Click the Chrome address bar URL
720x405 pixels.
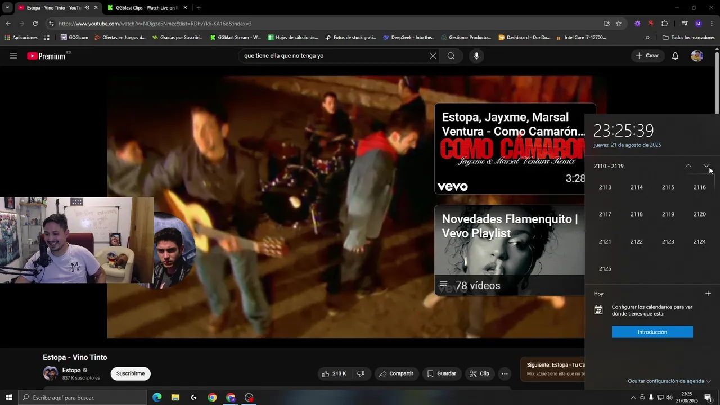[x=155, y=24]
